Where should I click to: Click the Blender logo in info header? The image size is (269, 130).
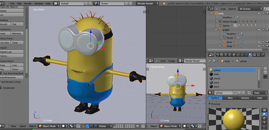pyautogui.click(x=164, y=3)
